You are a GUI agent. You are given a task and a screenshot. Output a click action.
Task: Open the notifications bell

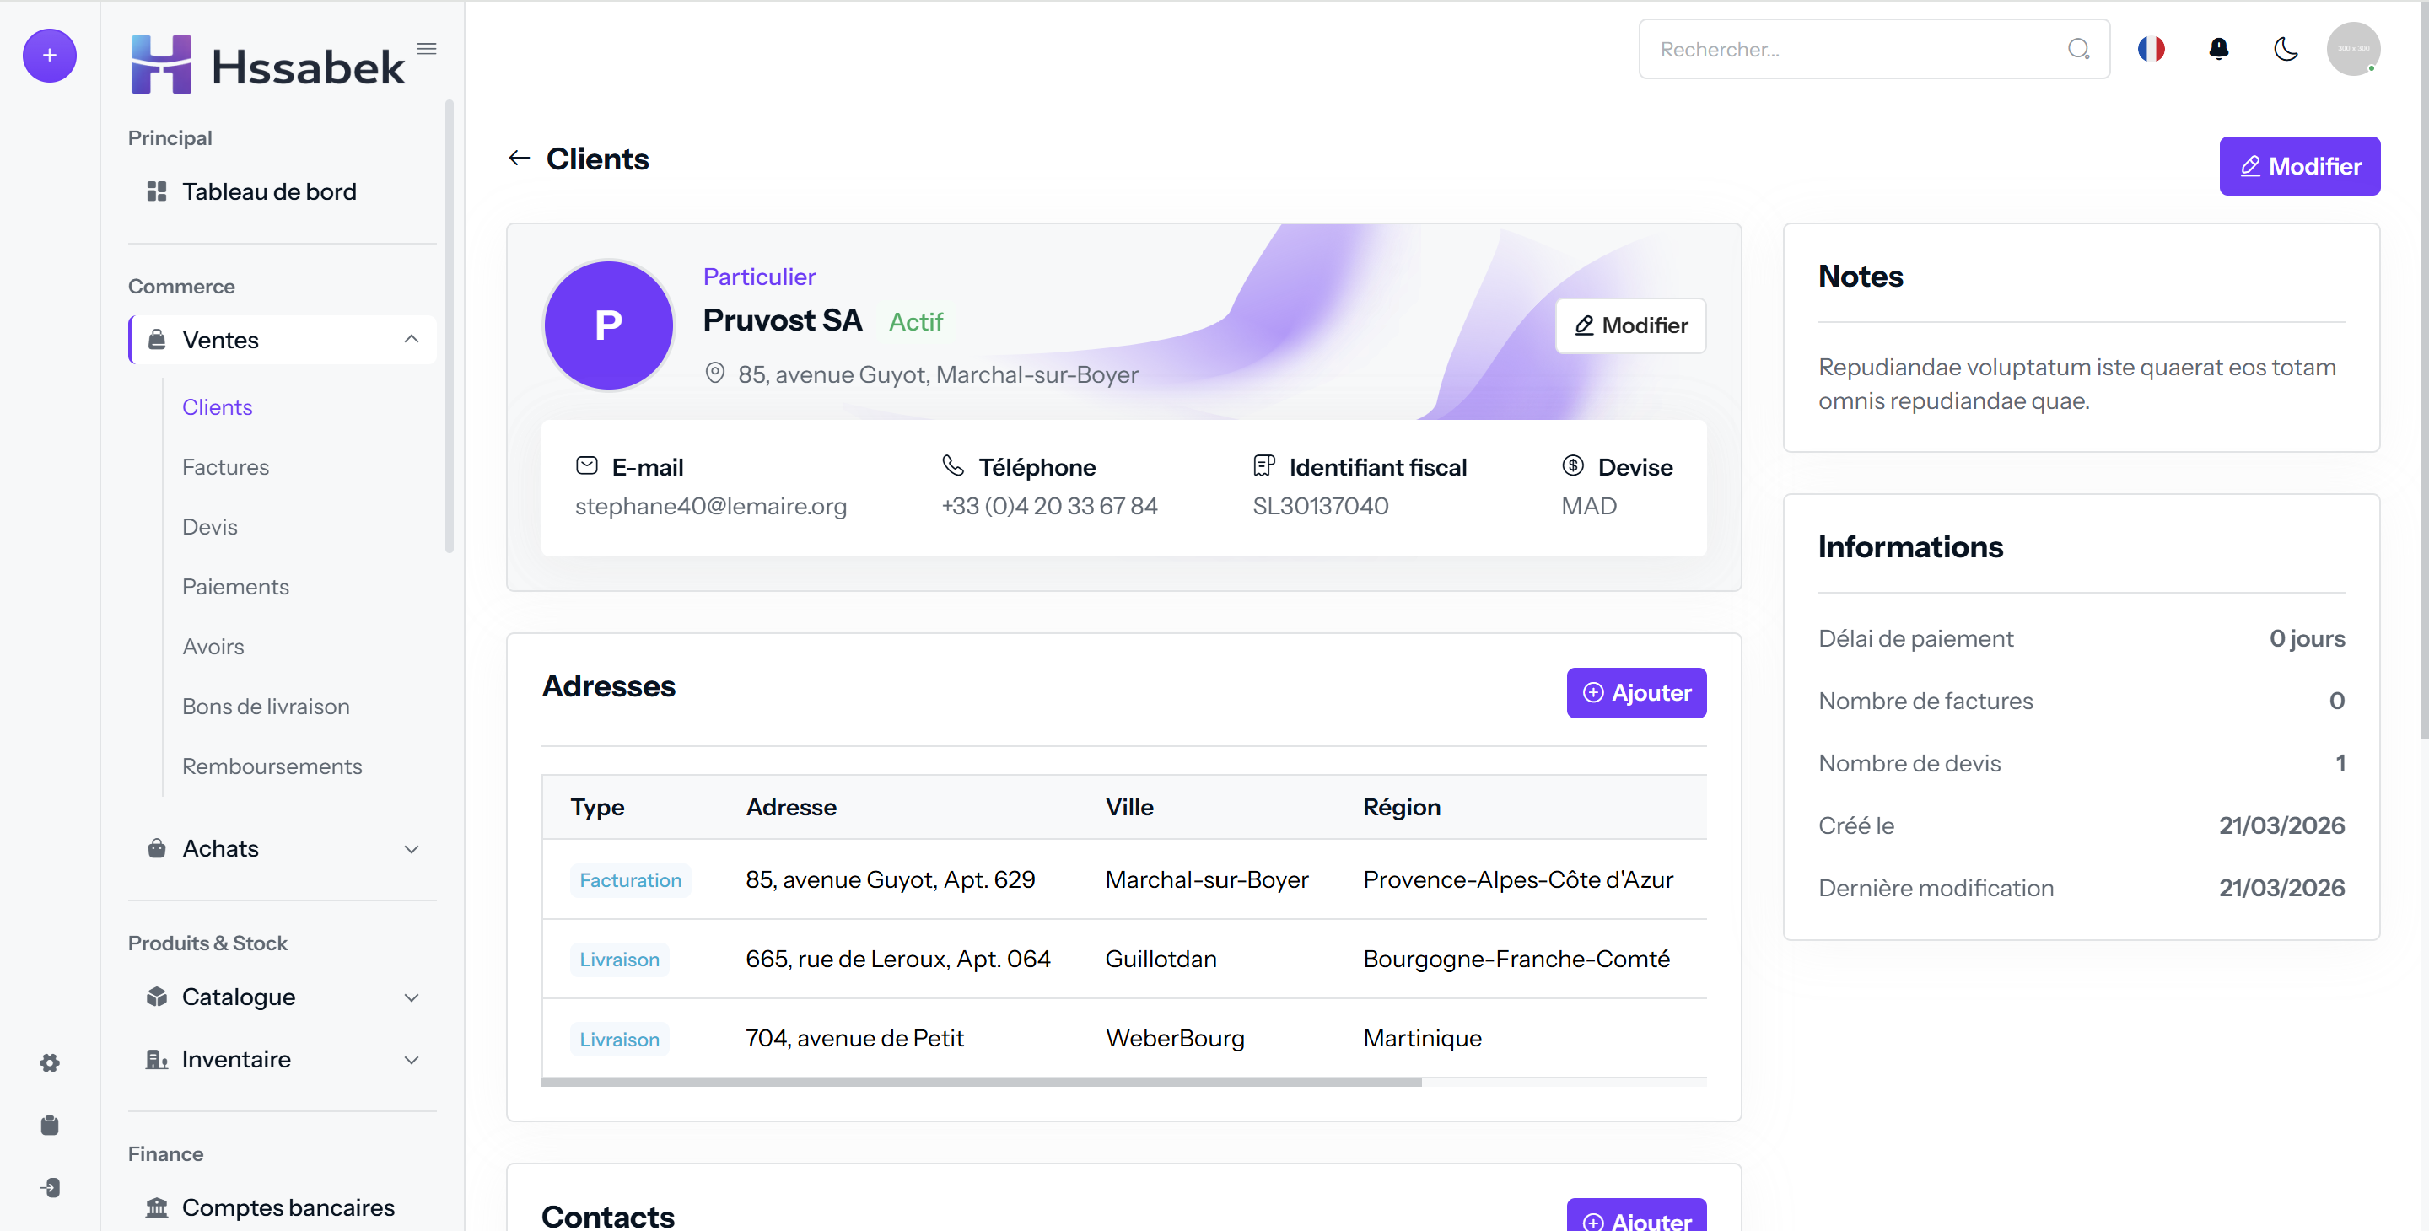2219,49
